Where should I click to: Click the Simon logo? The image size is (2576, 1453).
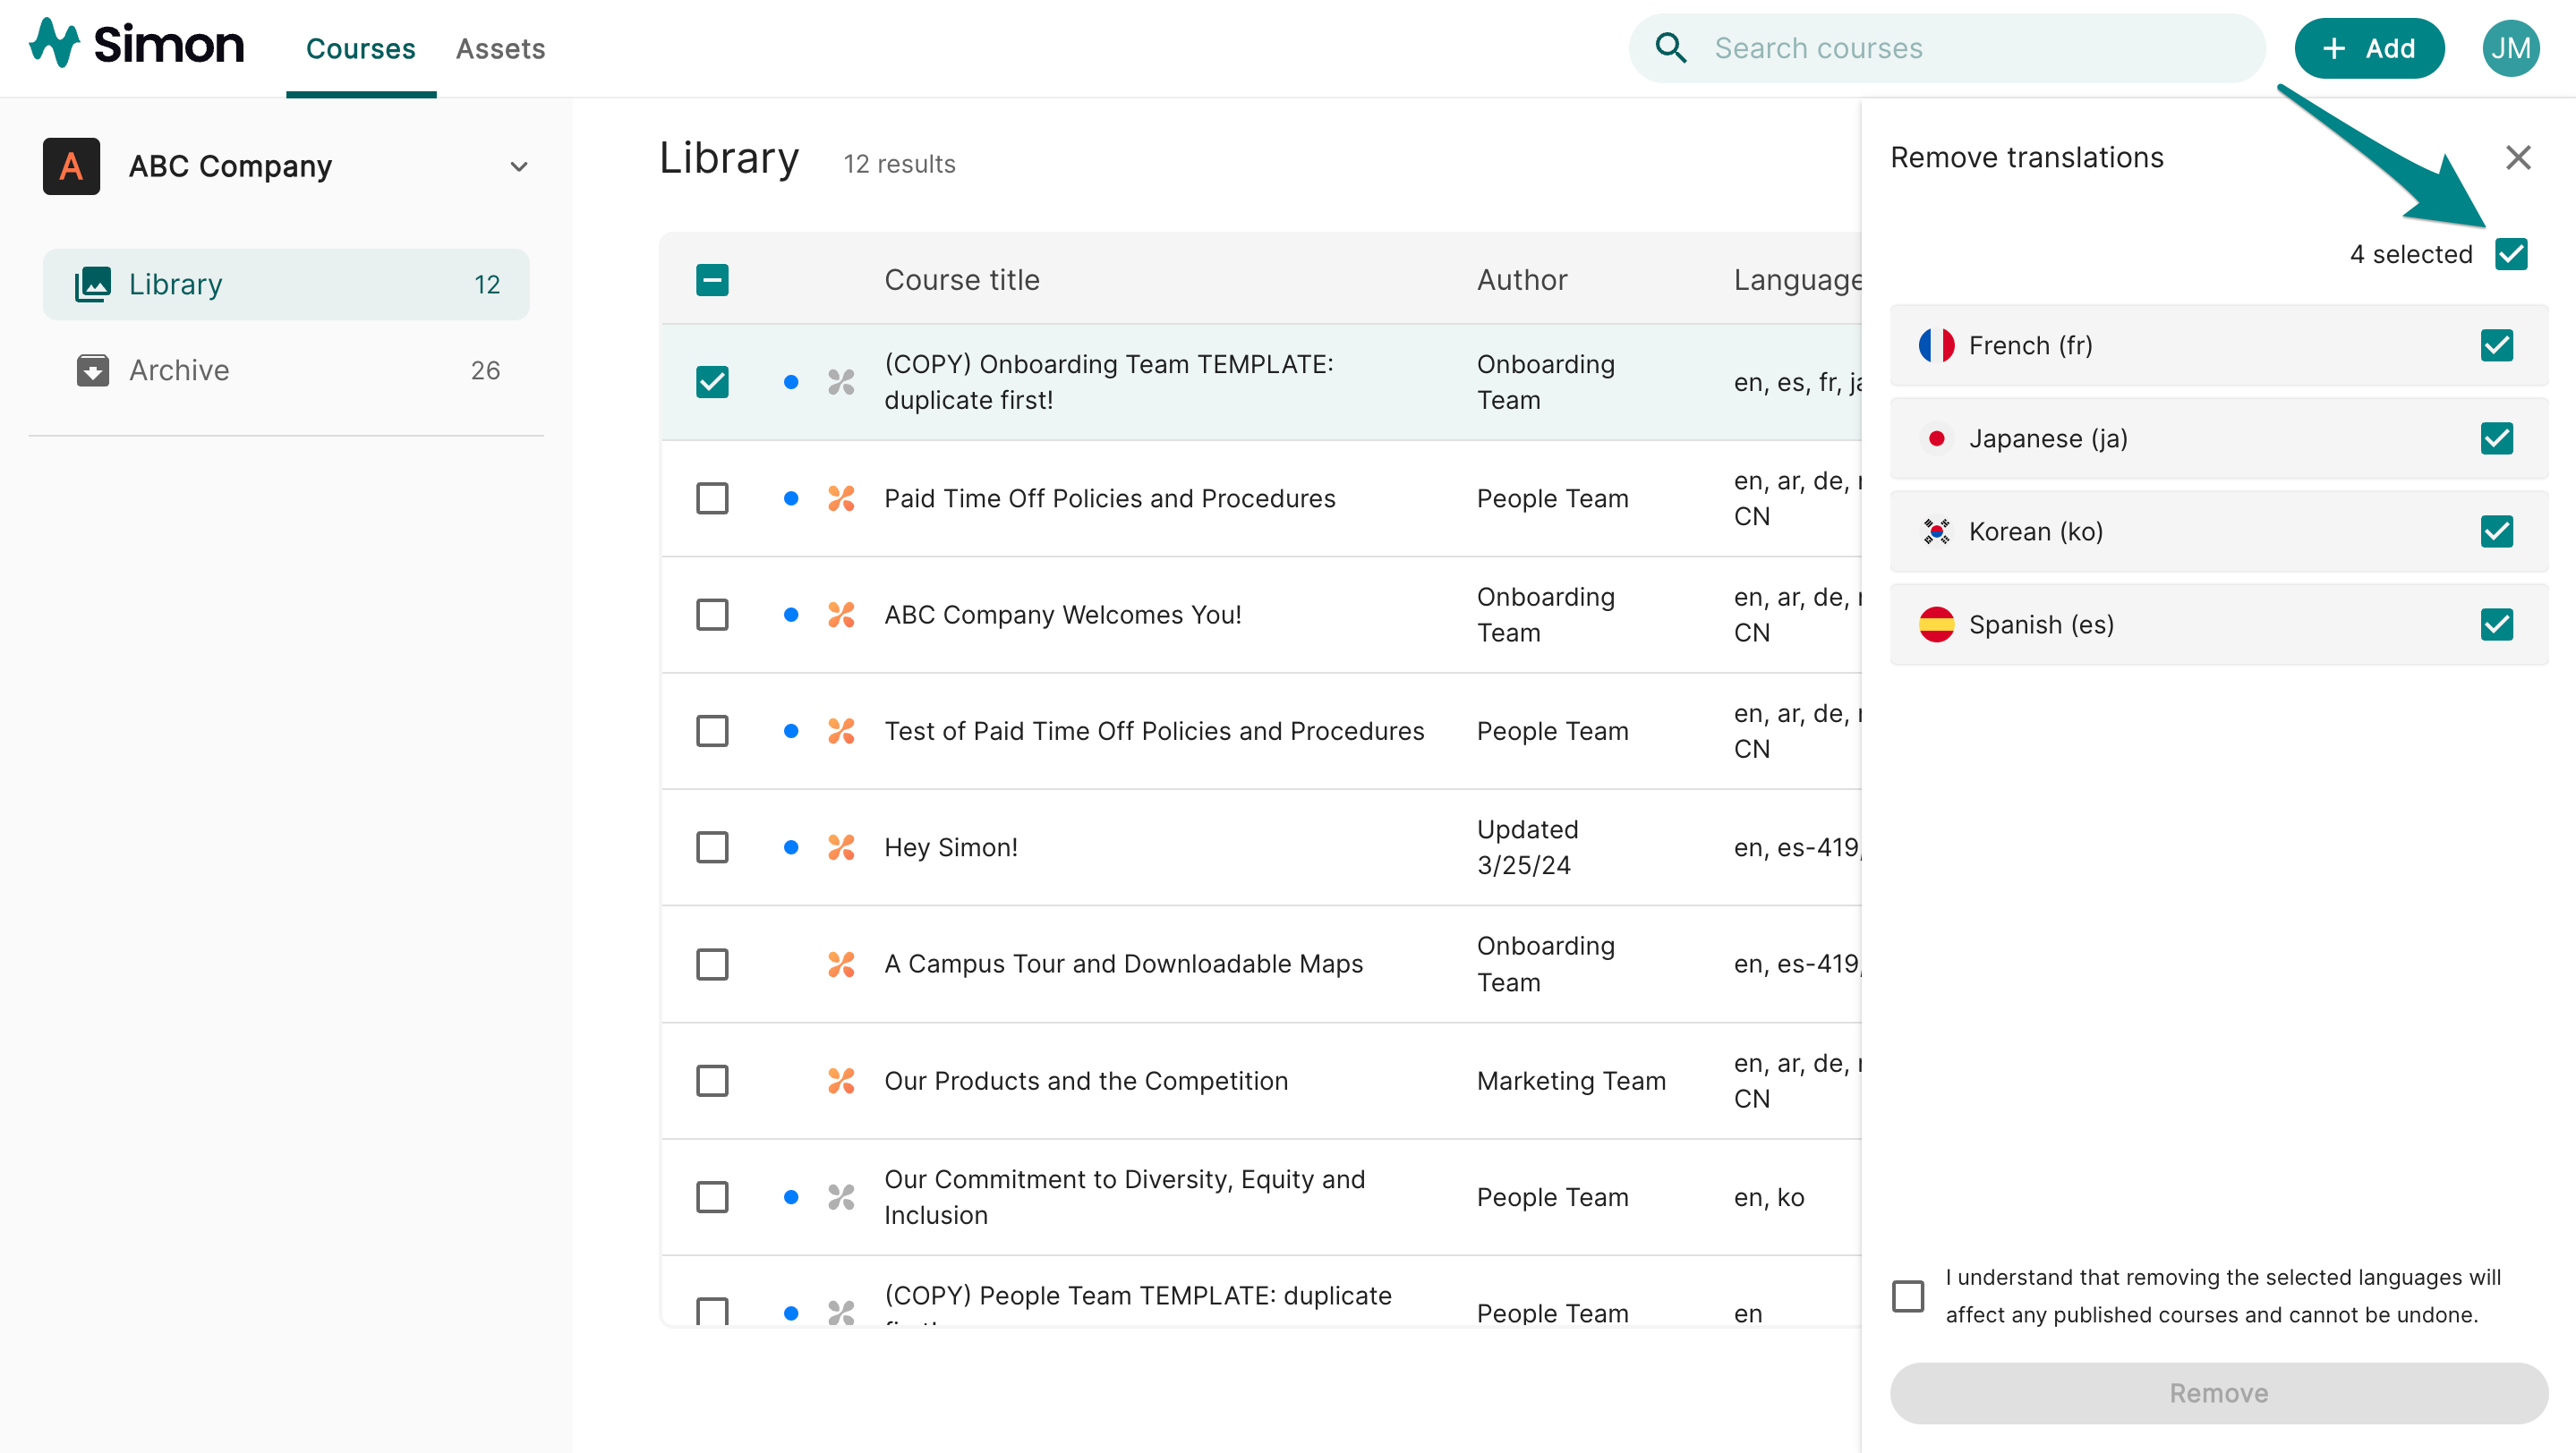[x=136, y=45]
